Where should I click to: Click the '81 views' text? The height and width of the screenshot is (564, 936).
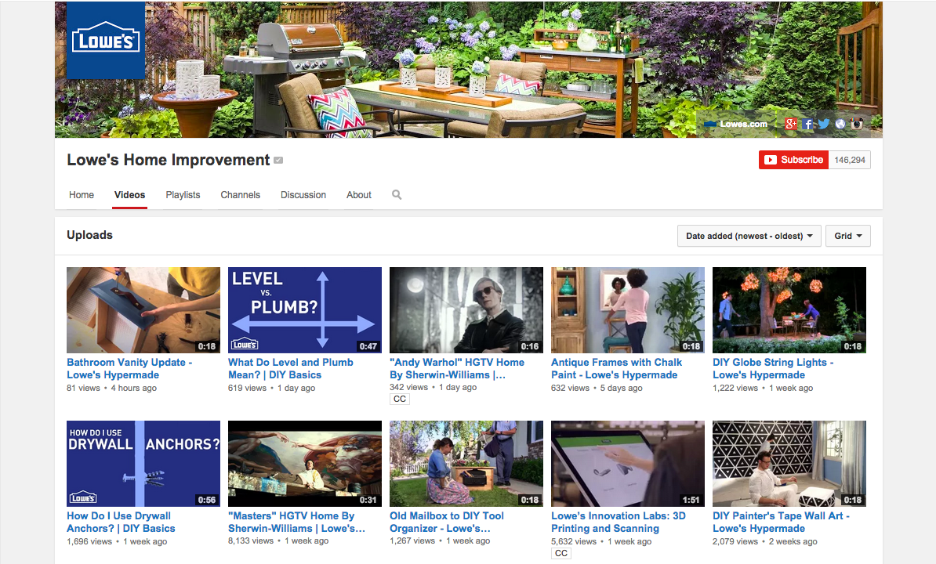84,388
